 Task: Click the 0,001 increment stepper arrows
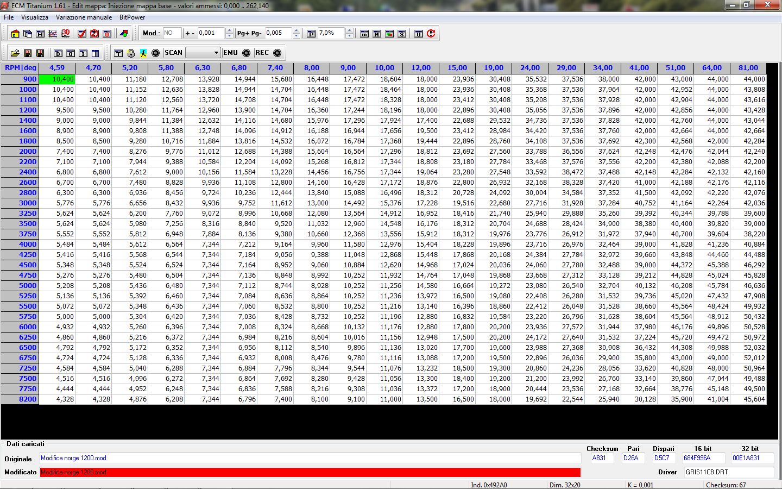tap(229, 33)
